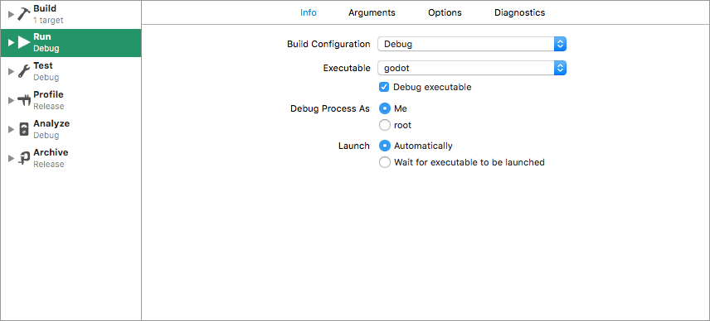Viewport: 710px width, 321px height.
Task: Expand the Build disclosure triangle
Action: pyautogui.click(x=12, y=14)
